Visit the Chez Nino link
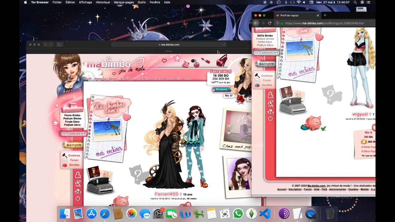The height and width of the screenshot is (222, 395). click(142, 79)
